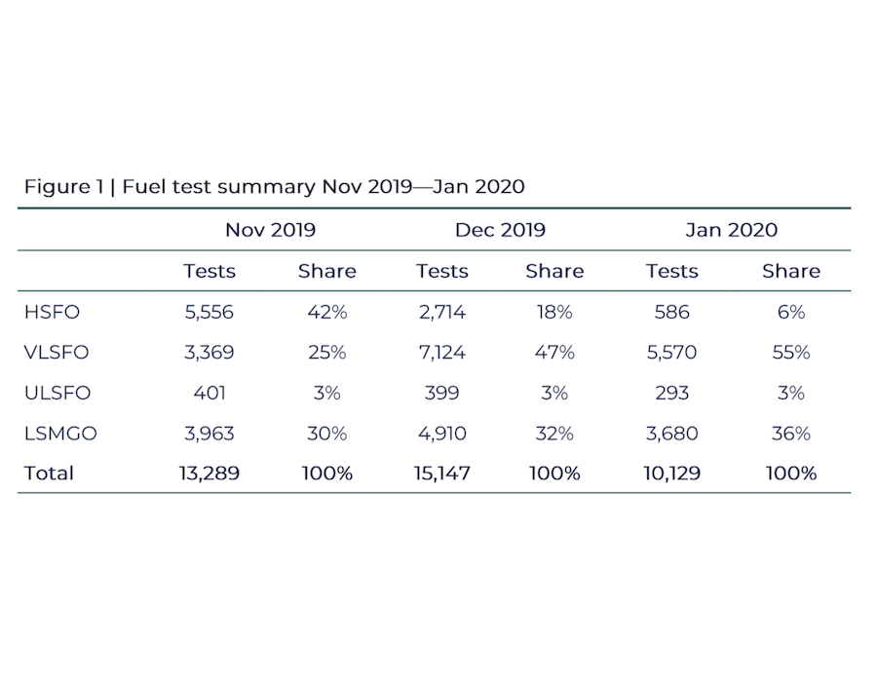877x682 pixels.
Task: Select the 293 ULSFO tests cell
Action: [x=671, y=393]
